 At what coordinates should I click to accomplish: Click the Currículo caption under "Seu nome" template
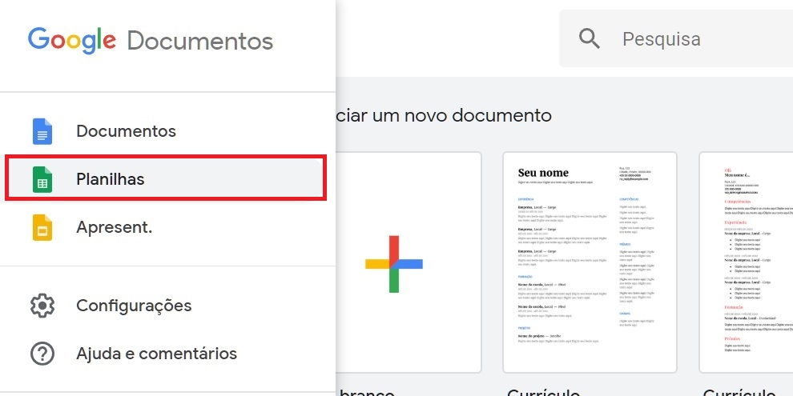[543, 390]
